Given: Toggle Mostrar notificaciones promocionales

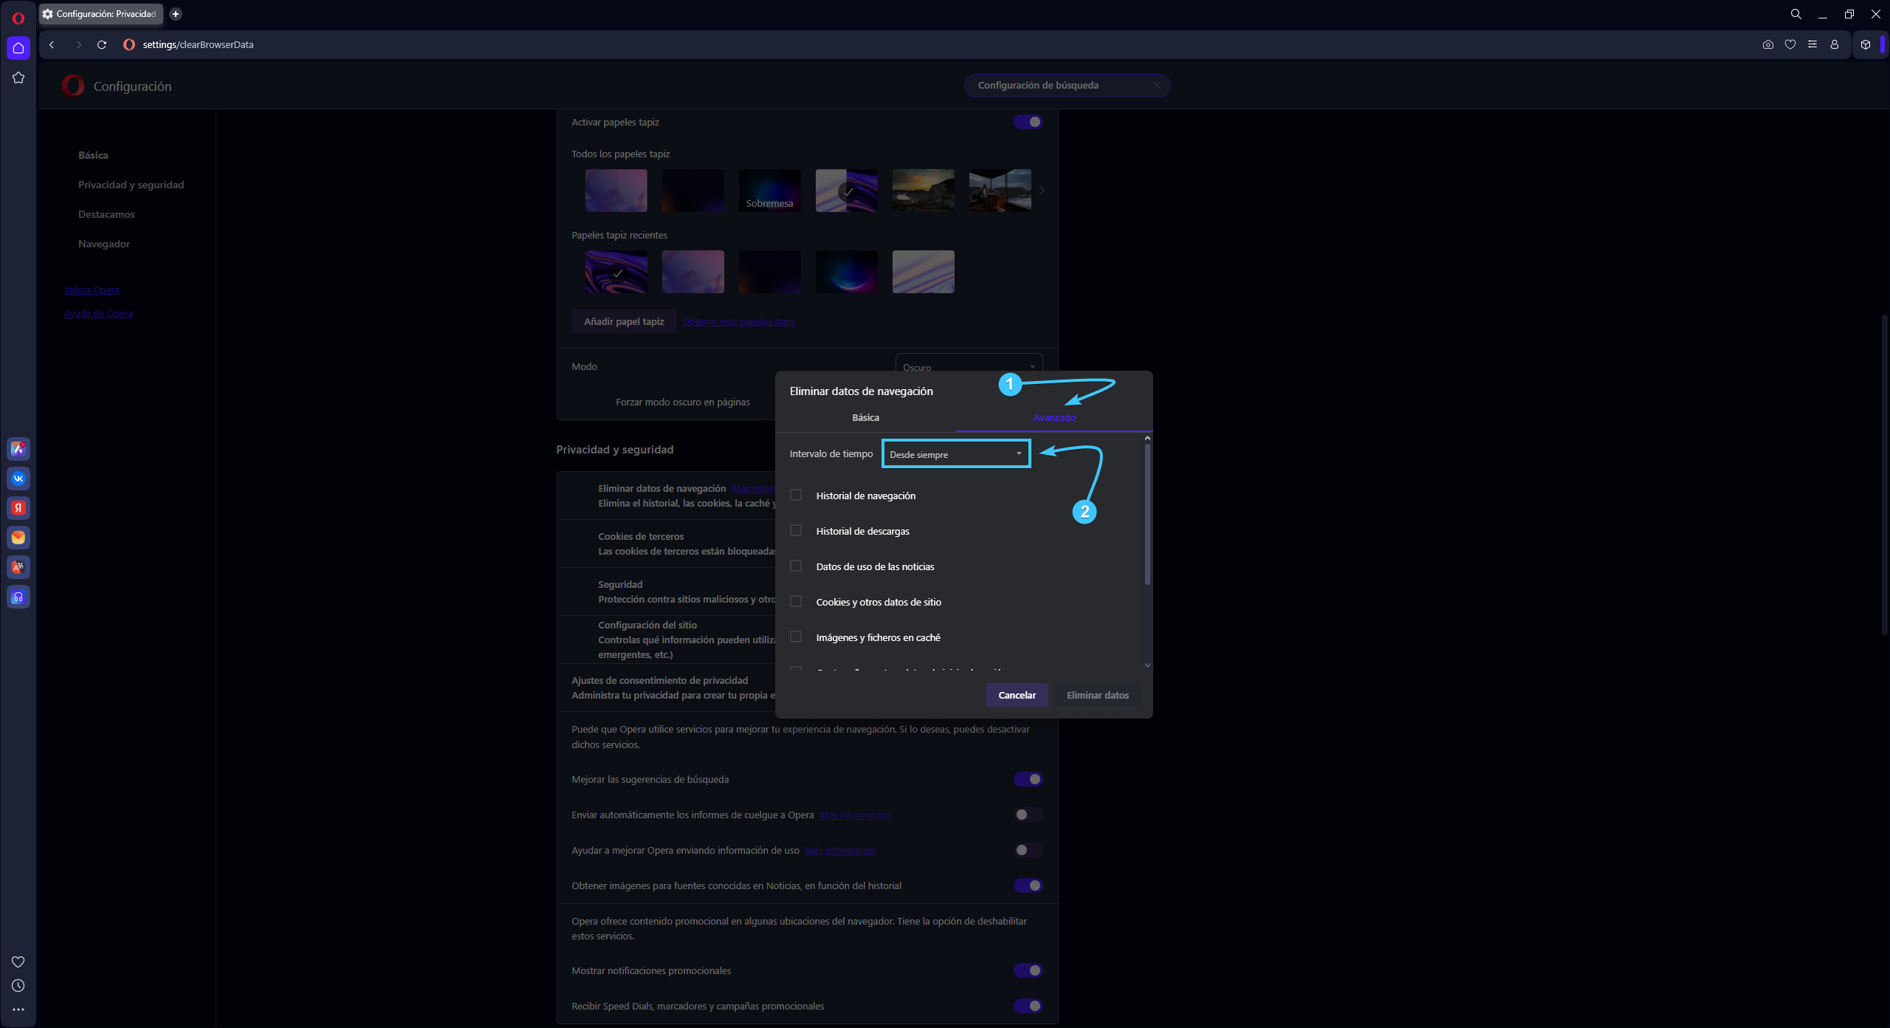Looking at the screenshot, I should point(1028,970).
